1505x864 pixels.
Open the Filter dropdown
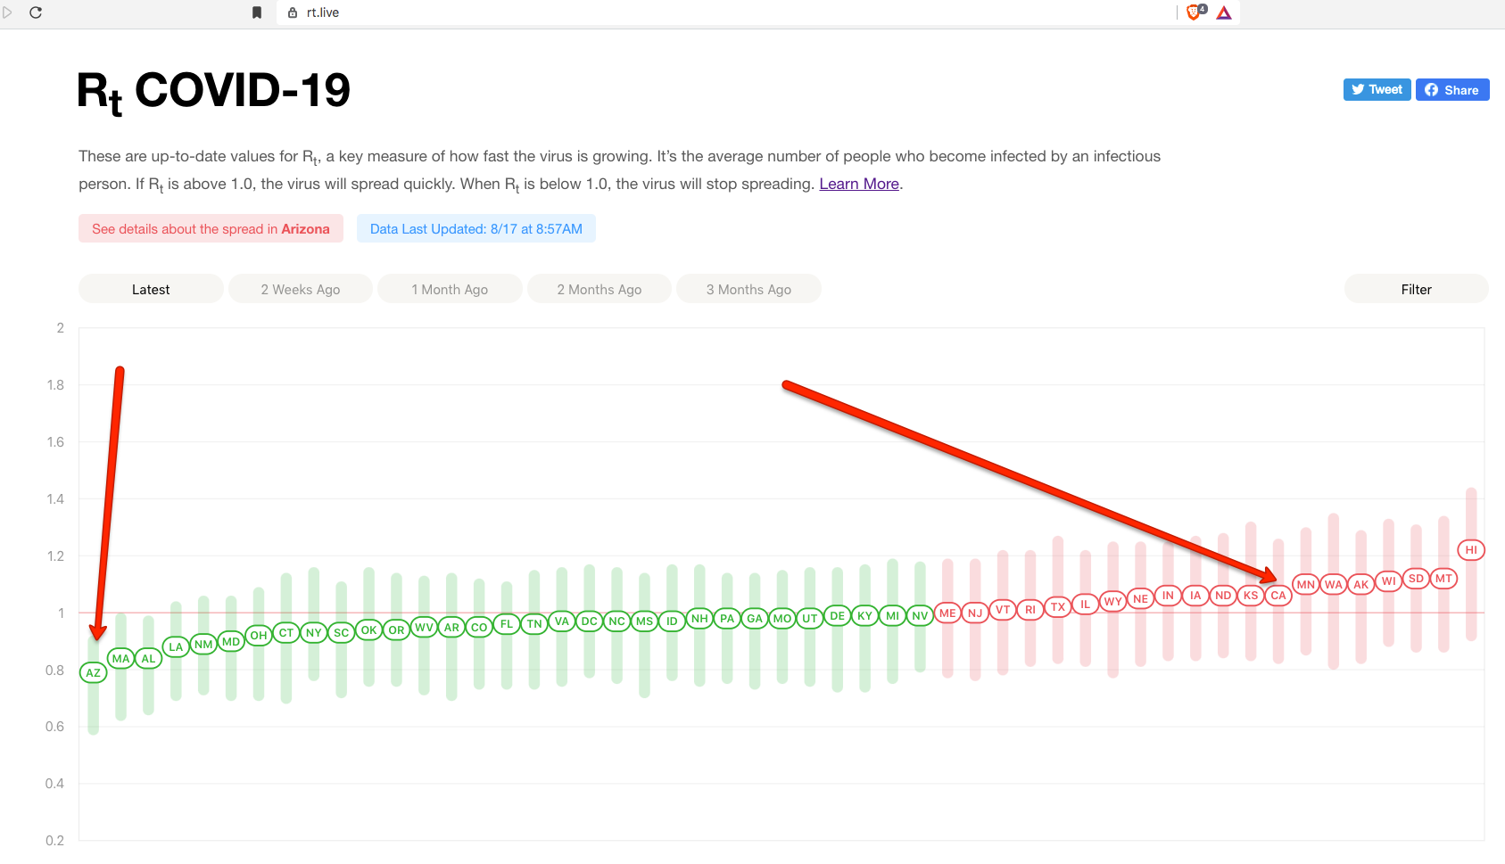(x=1416, y=289)
